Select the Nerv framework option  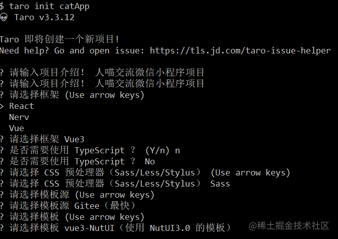19,117
